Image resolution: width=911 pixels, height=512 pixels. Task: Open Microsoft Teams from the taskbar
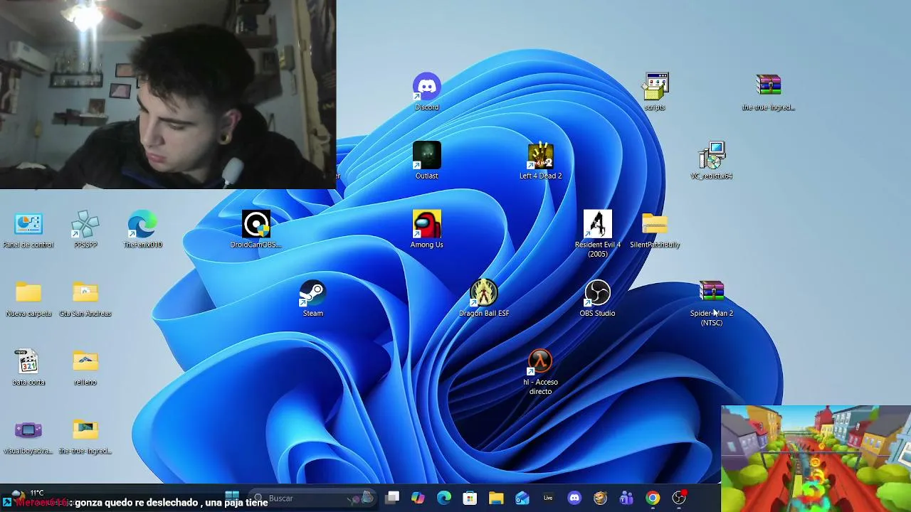click(626, 498)
